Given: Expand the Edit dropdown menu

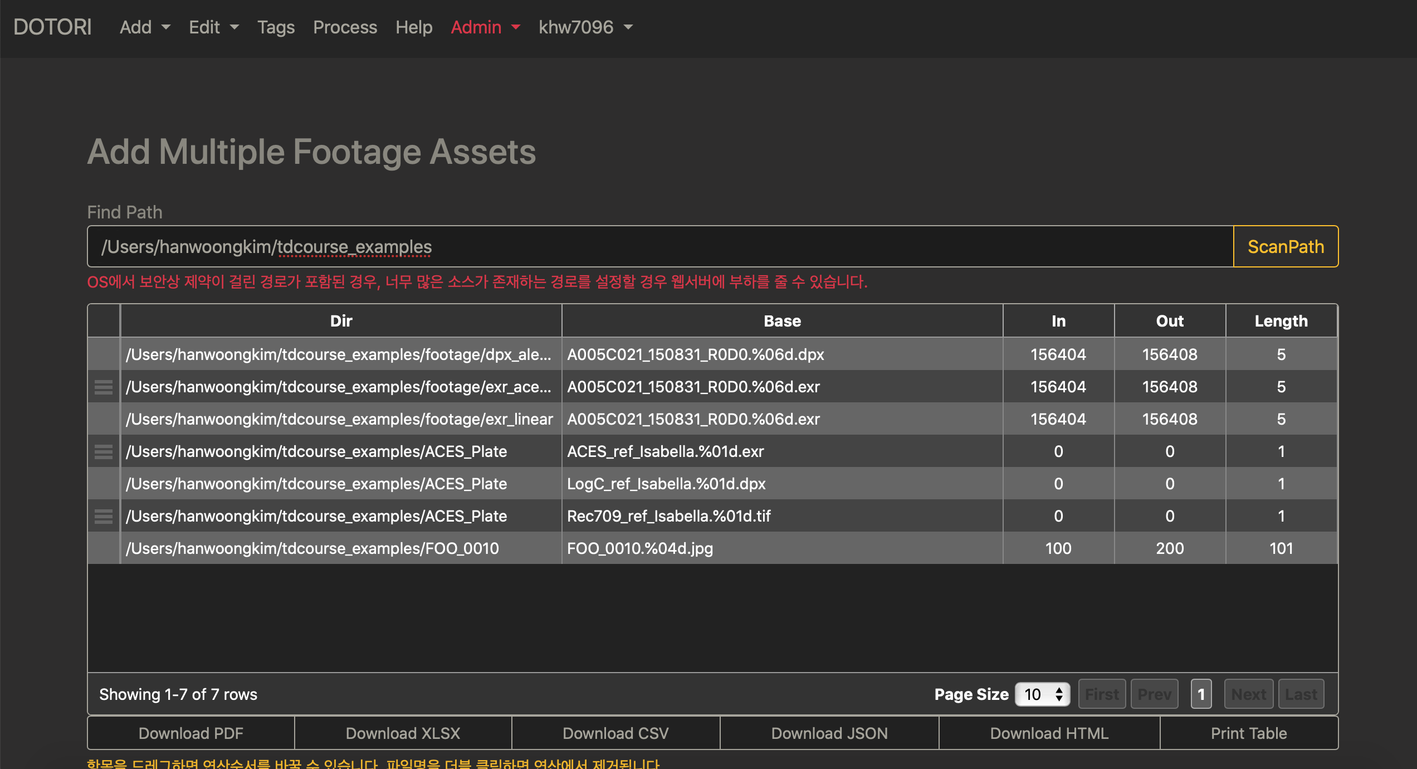Looking at the screenshot, I should pyautogui.click(x=213, y=27).
